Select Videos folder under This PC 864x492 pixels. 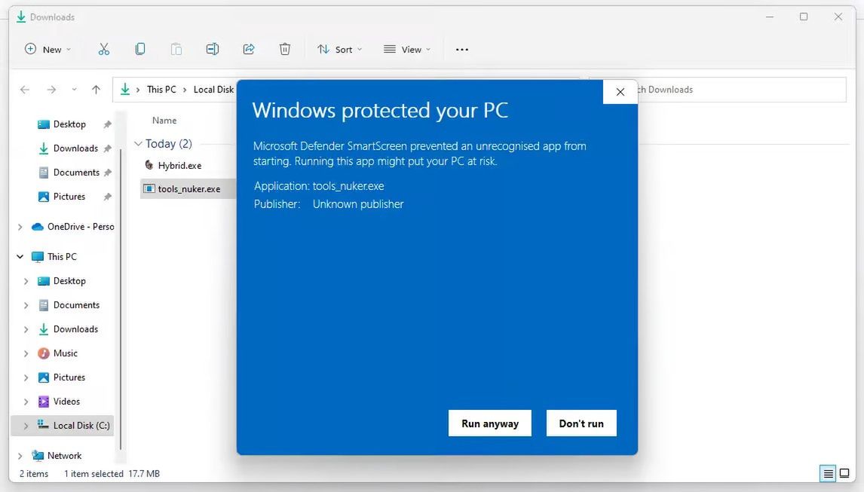coord(66,402)
